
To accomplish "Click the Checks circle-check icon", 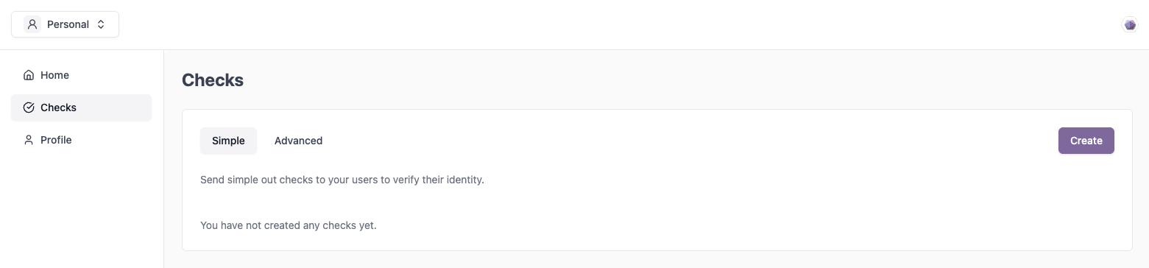I will coord(29,107).
